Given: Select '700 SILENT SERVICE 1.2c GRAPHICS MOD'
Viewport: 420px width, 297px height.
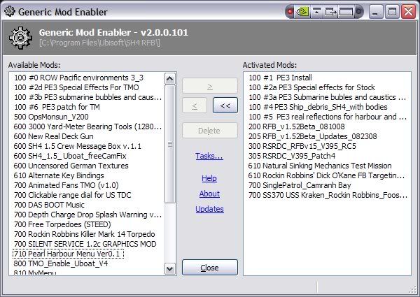Looking at the screenshot, I should coord(85,244).
